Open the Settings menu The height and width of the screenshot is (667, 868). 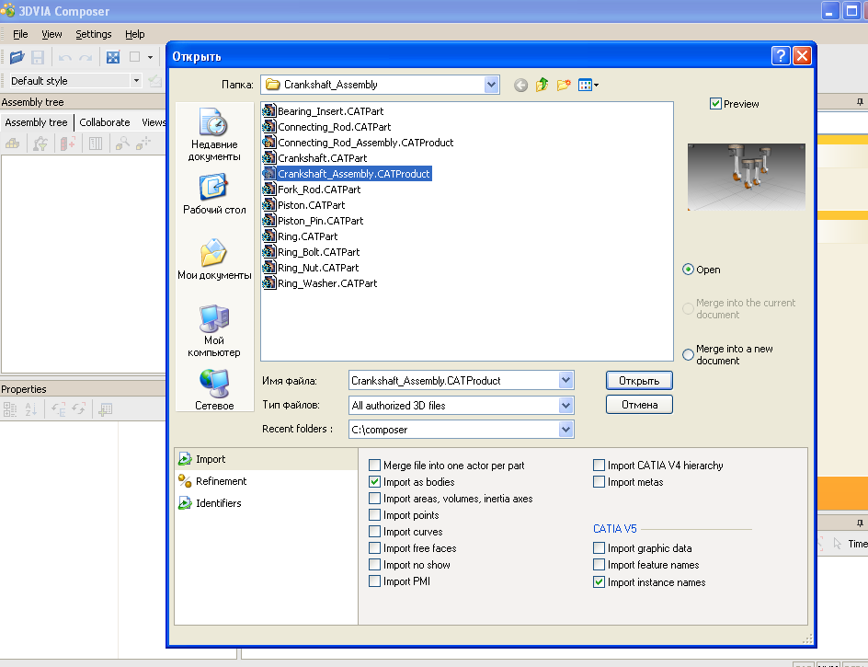pyautogui.click(x=94, y=34)
